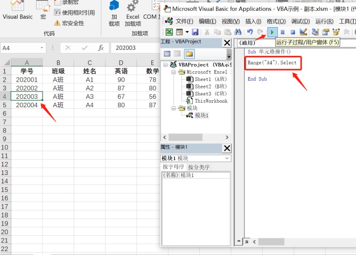Collapse the VBAProject root node
Screen dimensions: 356x255
(x=166, y=65)
